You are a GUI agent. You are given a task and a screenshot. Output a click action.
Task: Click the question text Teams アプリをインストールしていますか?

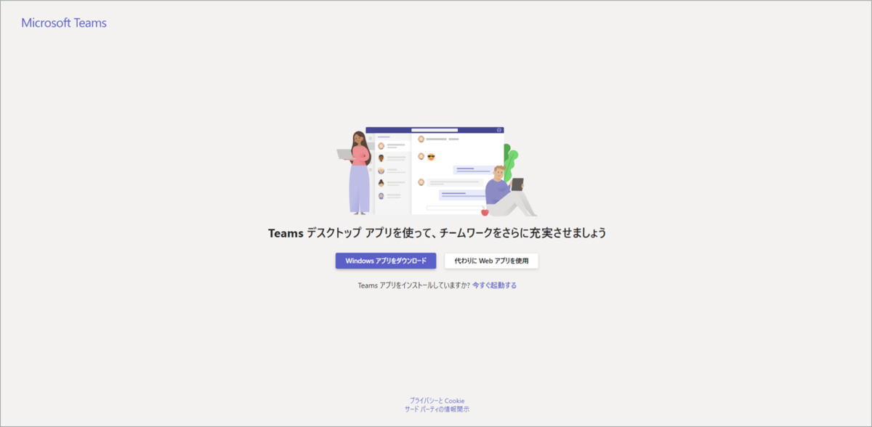[x=414, y=285]
